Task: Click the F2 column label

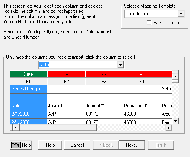Action: pos(66,81)
